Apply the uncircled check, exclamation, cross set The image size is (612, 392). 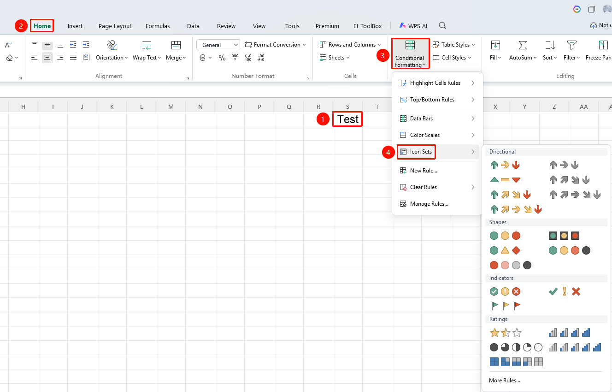point(564,291)
